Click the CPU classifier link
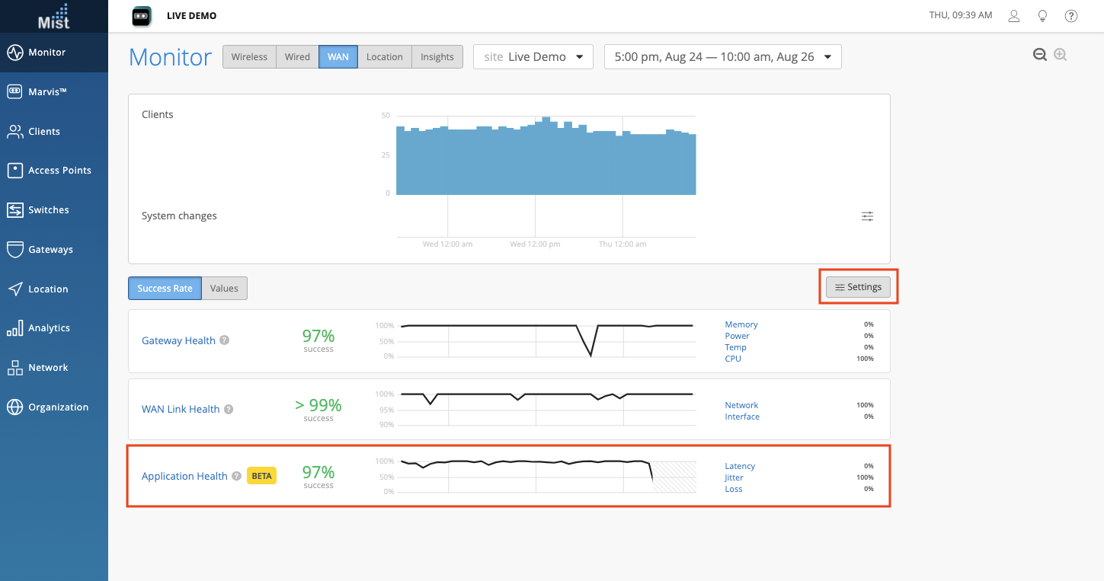 point(733,359)
